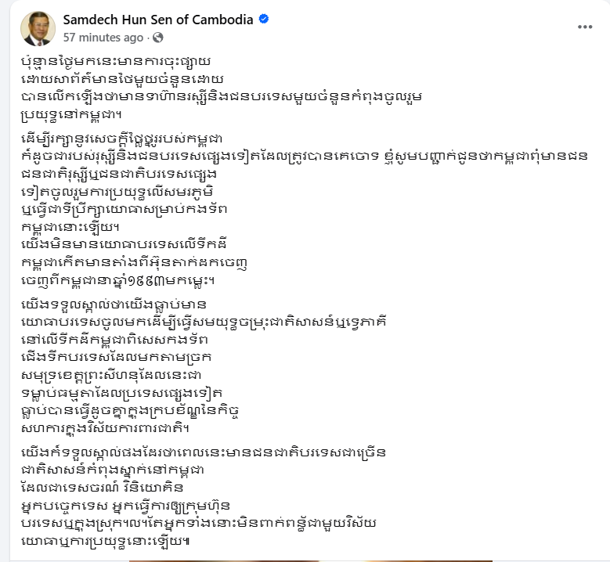Viewport: 610px width, 562px height.
Task: Open the post options three-dot menu
Action: pos(585,27)
